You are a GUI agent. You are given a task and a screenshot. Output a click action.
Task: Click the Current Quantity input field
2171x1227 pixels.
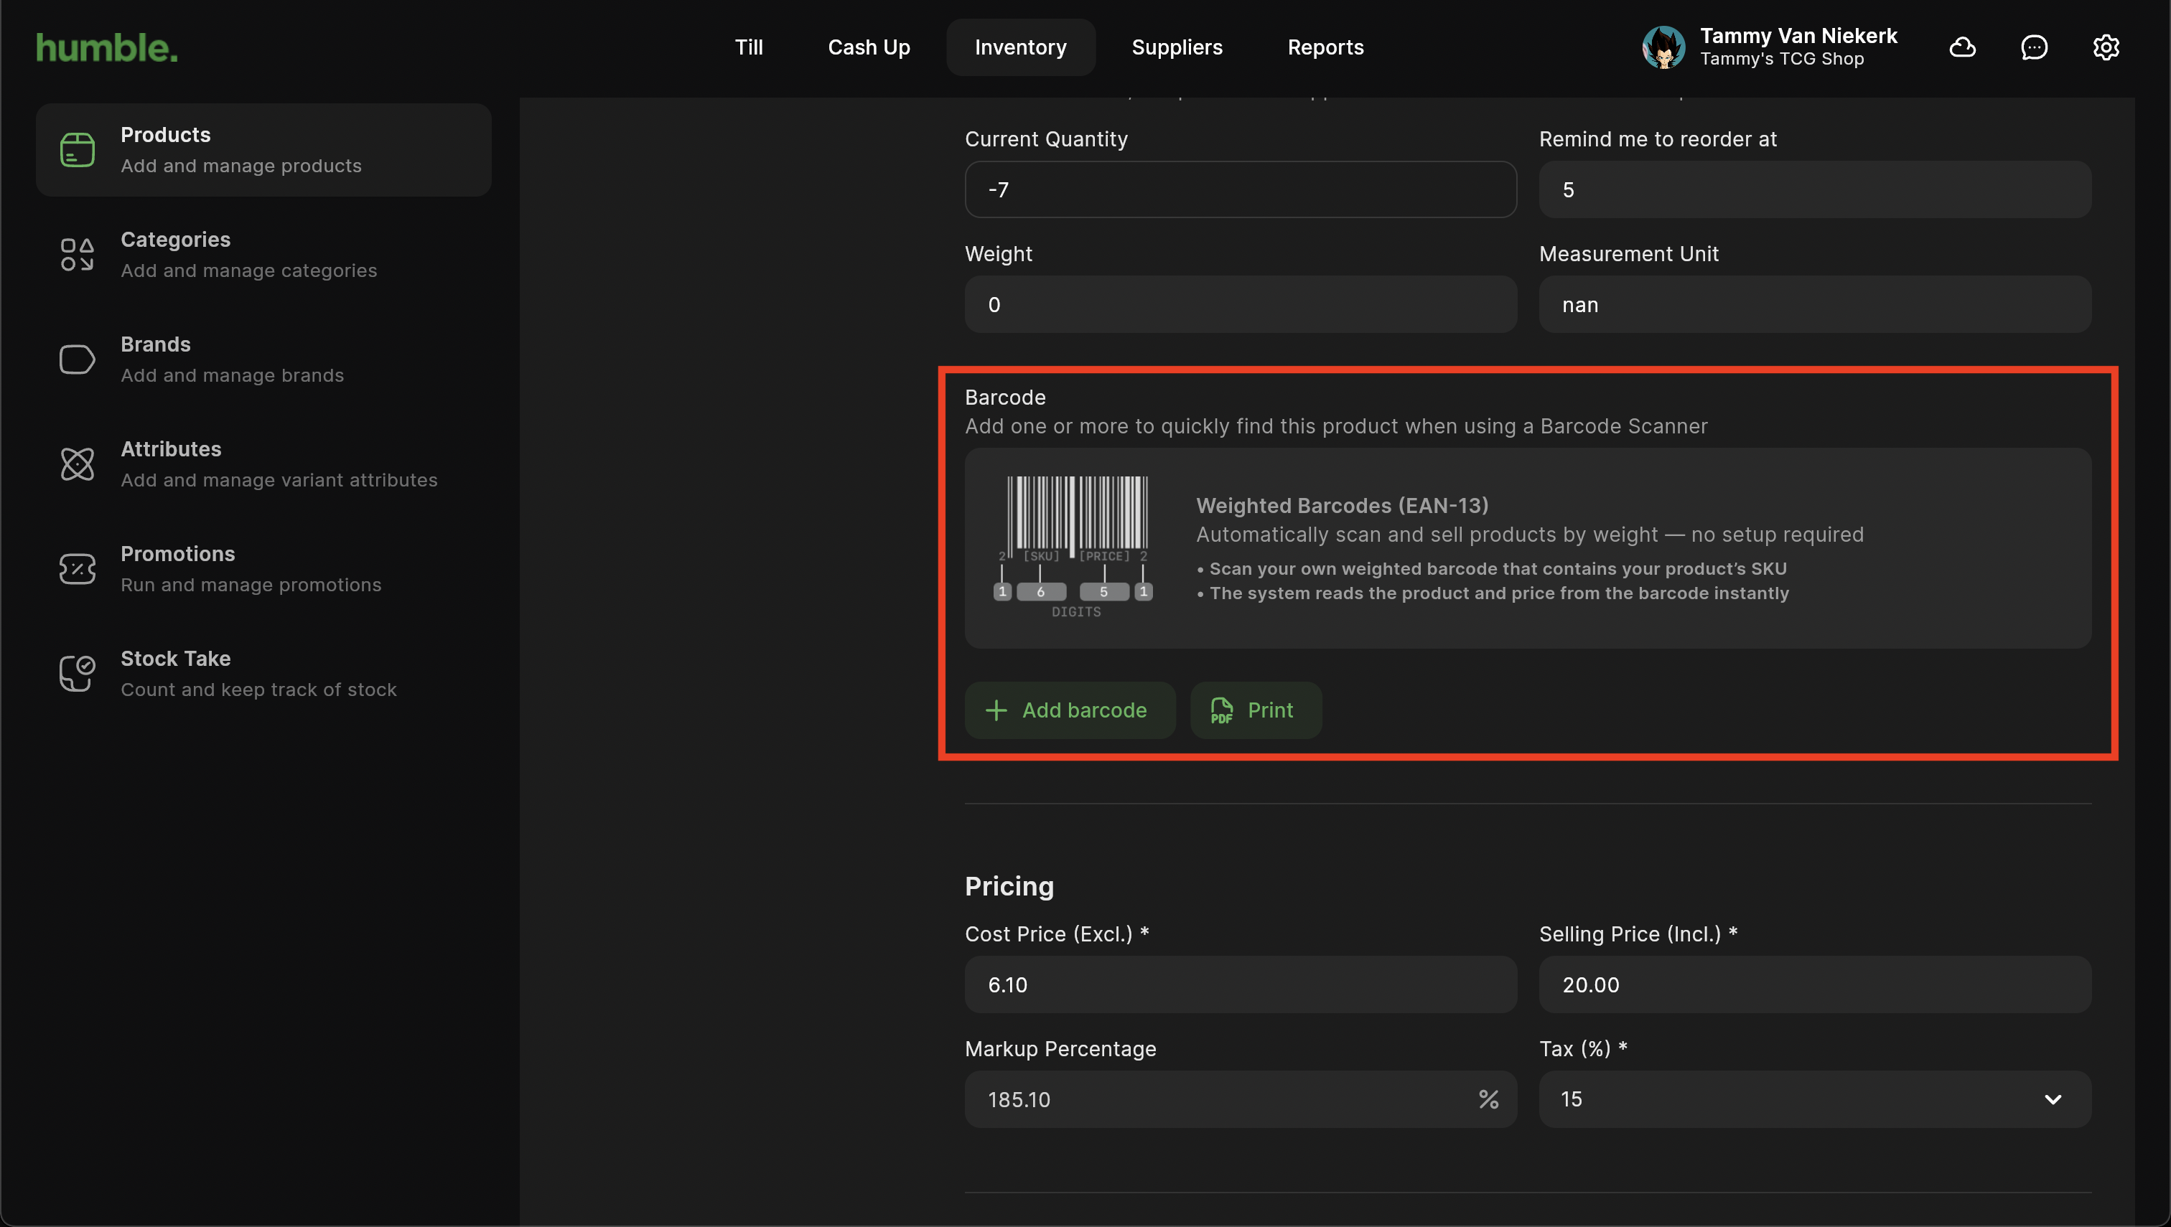point(1240,189)
